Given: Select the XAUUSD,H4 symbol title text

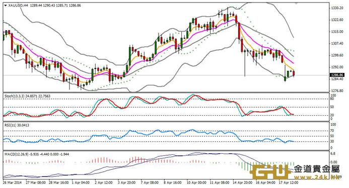Looking at the screenshot, I should [x=18, y=6].
